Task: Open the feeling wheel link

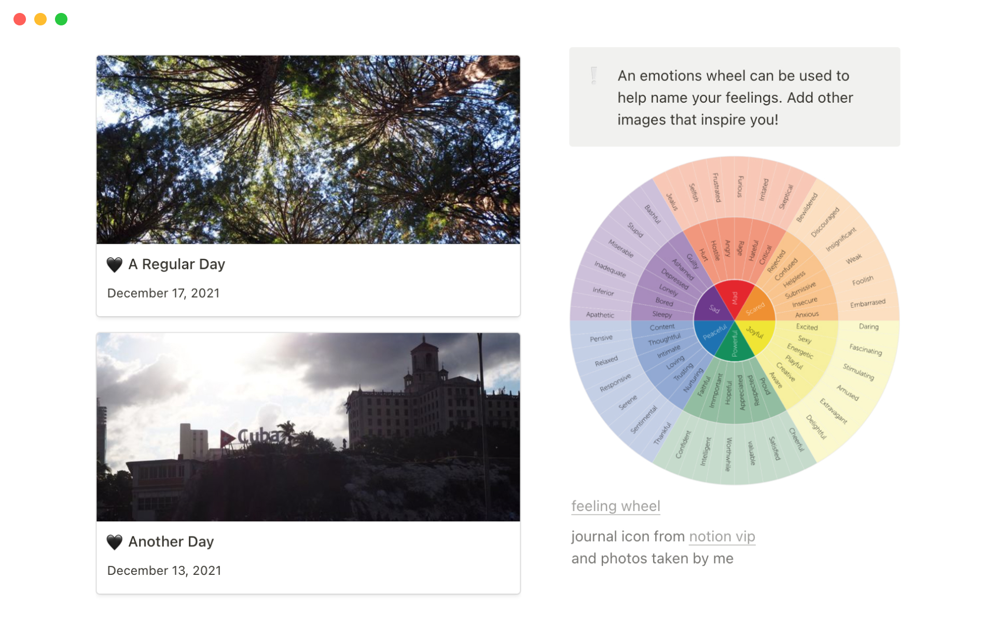Action: tap(615, 506)
